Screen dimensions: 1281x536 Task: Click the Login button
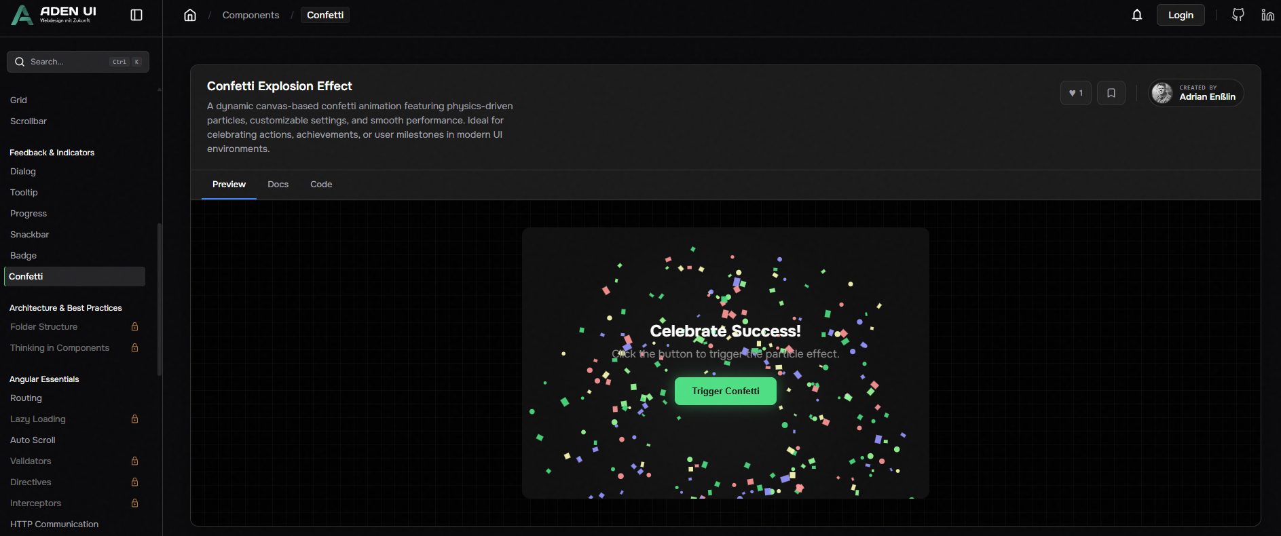point(1181,15)
